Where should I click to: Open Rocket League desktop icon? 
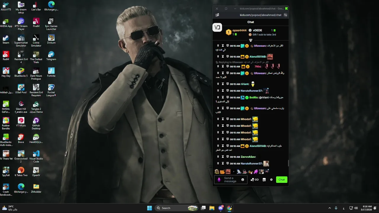tap(51, 90)
